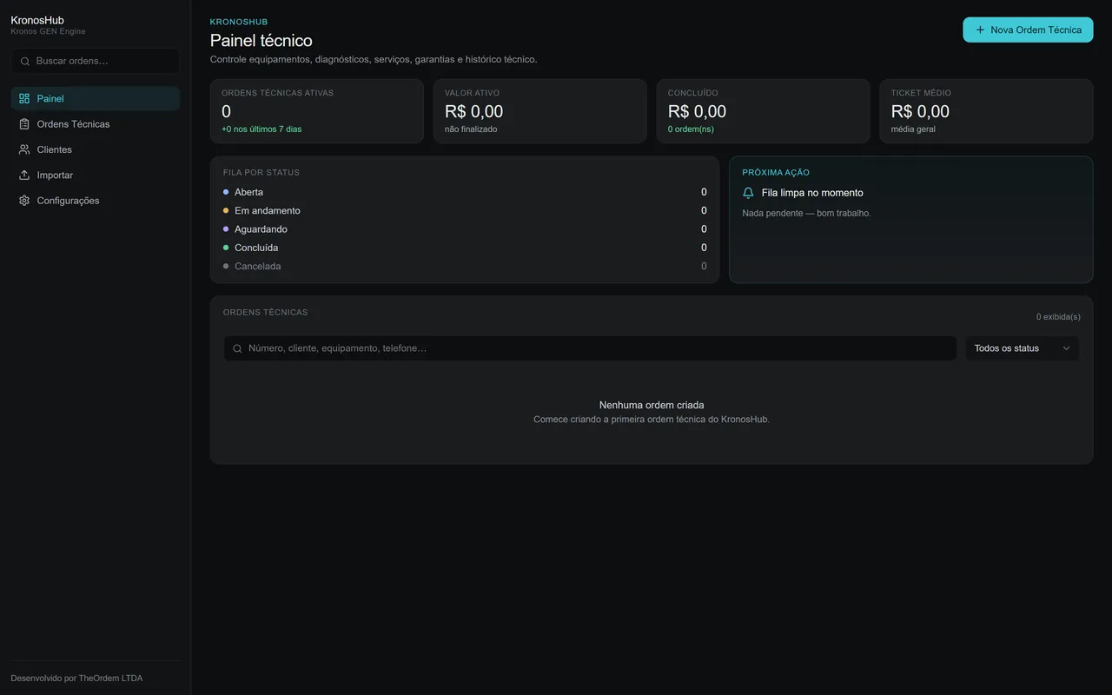Click the Fila por Status heading
1112x695 pixels.
tap(261, 173)
